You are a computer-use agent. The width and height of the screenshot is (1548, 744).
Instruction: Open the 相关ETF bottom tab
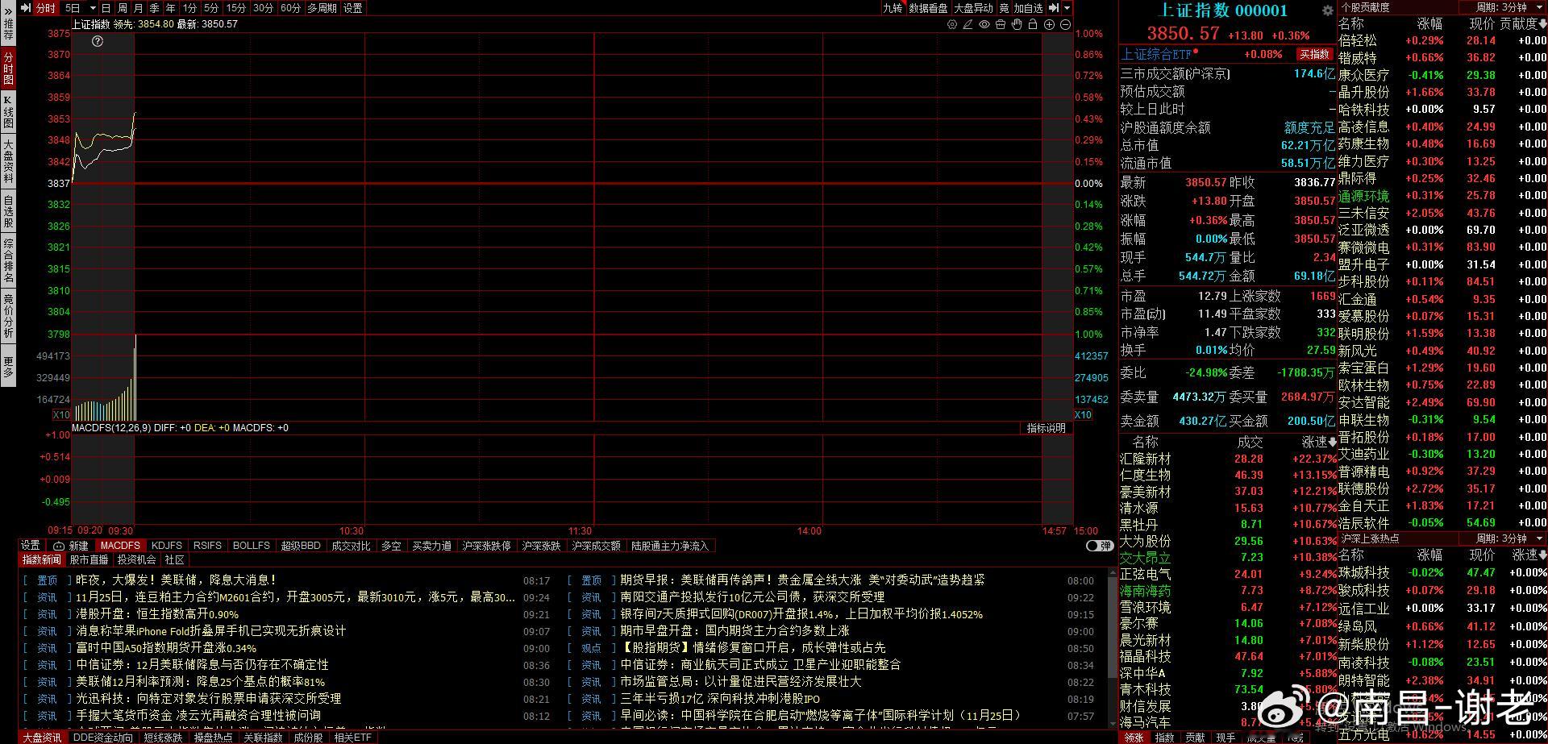click(x=353, y=738)
